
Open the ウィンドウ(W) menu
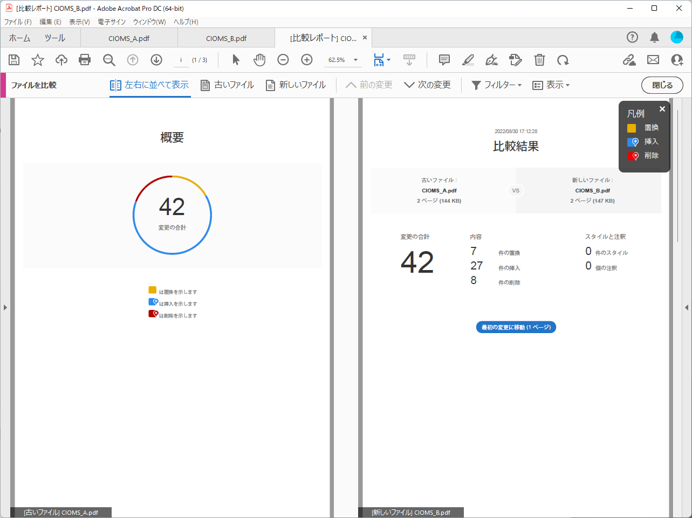pos(149,22)
